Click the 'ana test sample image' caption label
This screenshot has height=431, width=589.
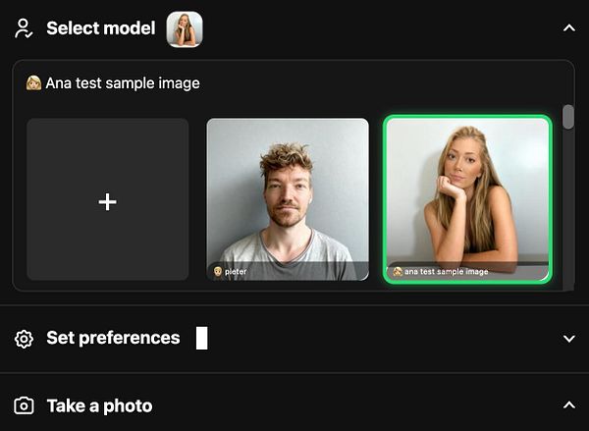447,271
